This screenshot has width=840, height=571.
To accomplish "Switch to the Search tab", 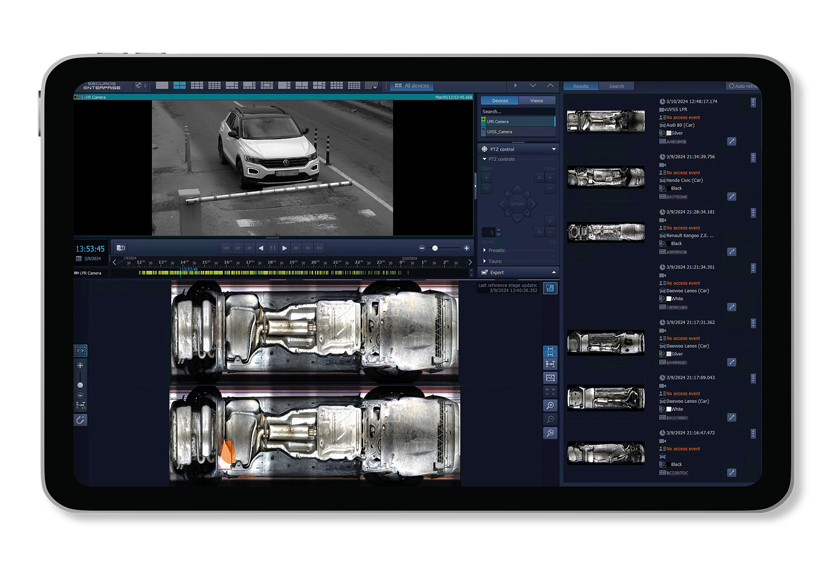I will pos(616,86).
